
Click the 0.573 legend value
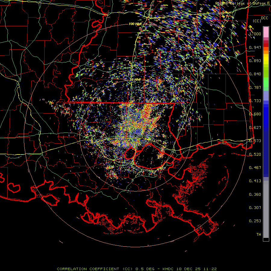(255, 141)
